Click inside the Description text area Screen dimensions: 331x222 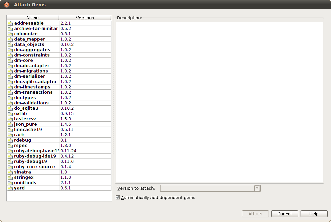[x=219, y=102]
